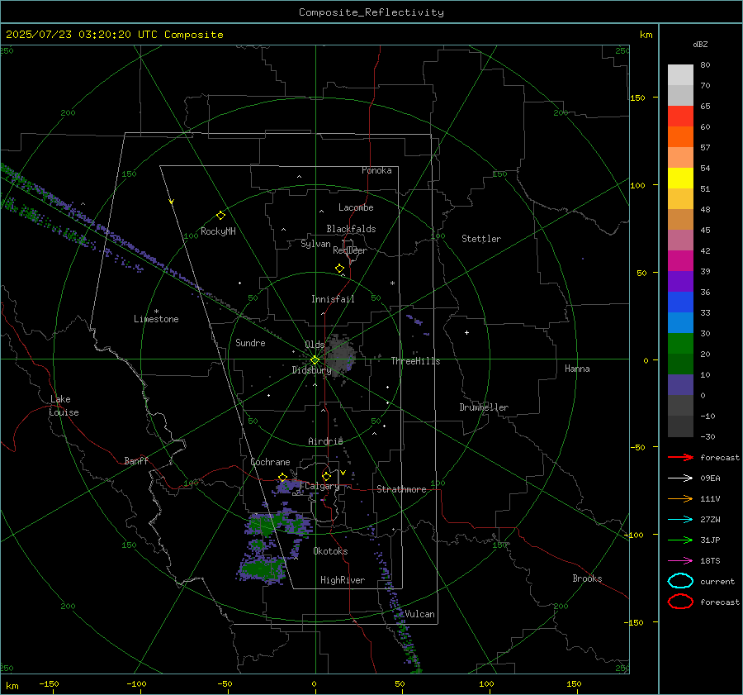
Task: Select the purple swatch below 39 dBZ
Action: [680, 281]
